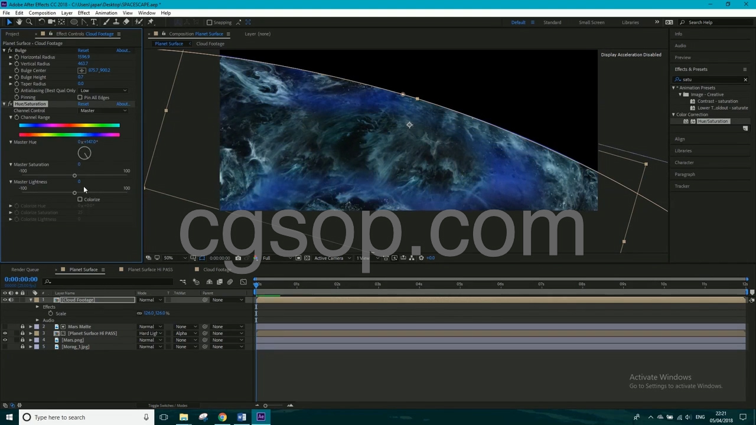The width and height of the screenshot is (756, 425).
Task: Hide the Mars.png layer
Action: (x=5, y=340)
